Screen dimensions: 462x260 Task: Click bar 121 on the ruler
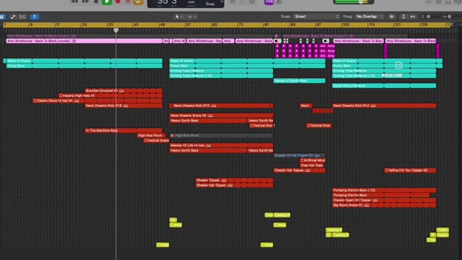398,25
